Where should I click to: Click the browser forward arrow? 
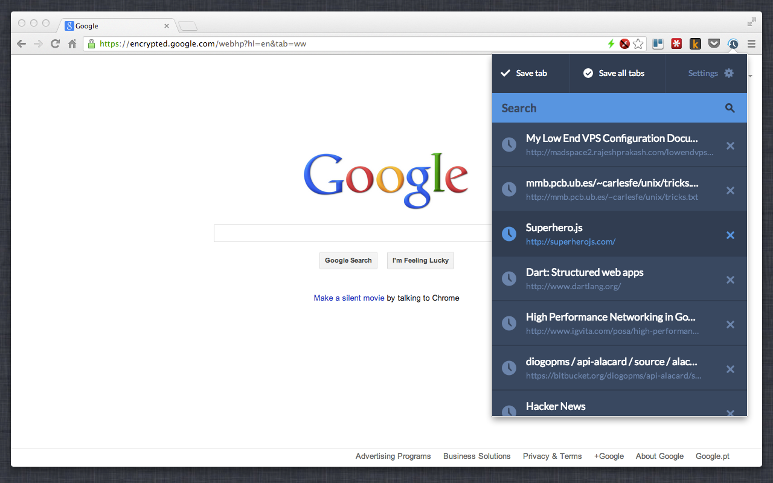tap(39, 43)
